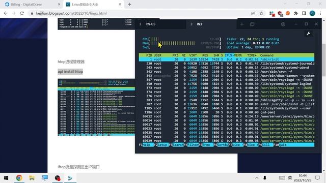Select the (sd-pam) process row
This screenshot has height=183, width=326.
click(x=227, y=112)
